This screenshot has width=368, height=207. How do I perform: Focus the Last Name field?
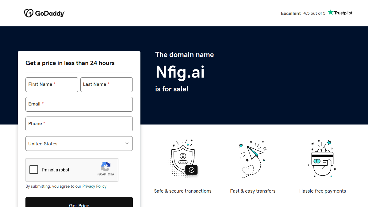click(x=106, y=85)
